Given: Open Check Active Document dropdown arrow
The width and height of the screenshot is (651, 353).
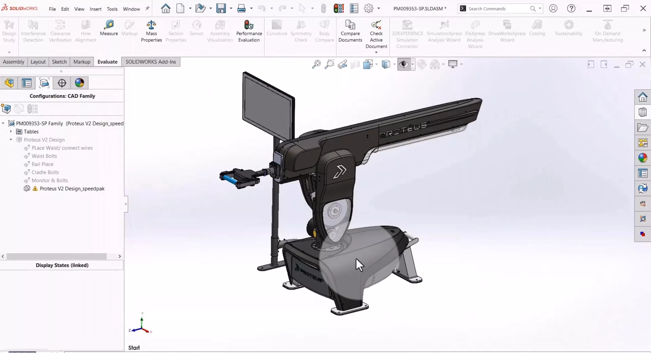Looking at the screenshot, I should [376, 52].
